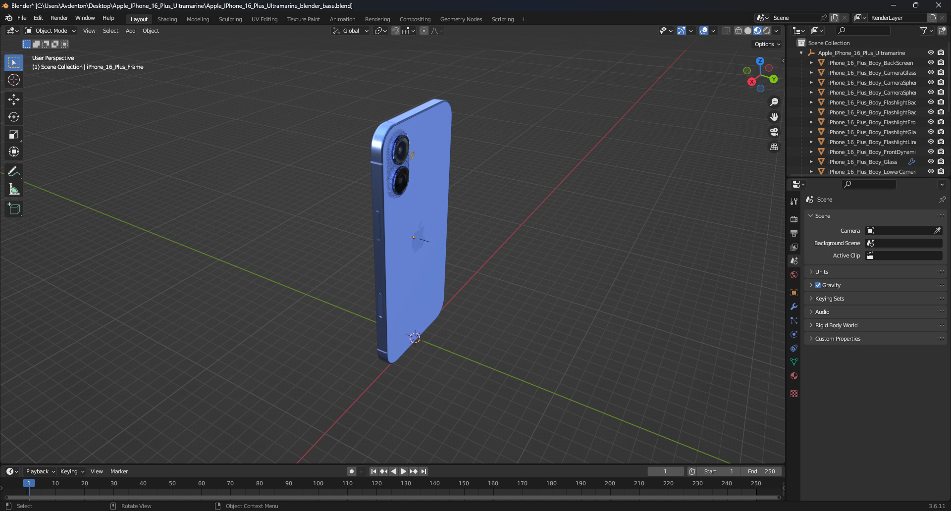Image resolution: width=951 pixels, height=511 pixels.
Task: Disable rendering of Apple_IPhone_16_Plus_Ultramarine collection
Action: 941,52
